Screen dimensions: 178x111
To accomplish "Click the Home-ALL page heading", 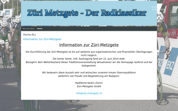I will 30,35.
